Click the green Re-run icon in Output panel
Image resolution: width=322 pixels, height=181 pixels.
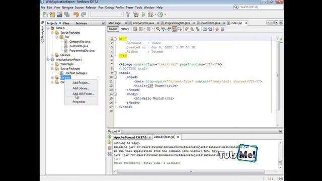click(110, 137)
